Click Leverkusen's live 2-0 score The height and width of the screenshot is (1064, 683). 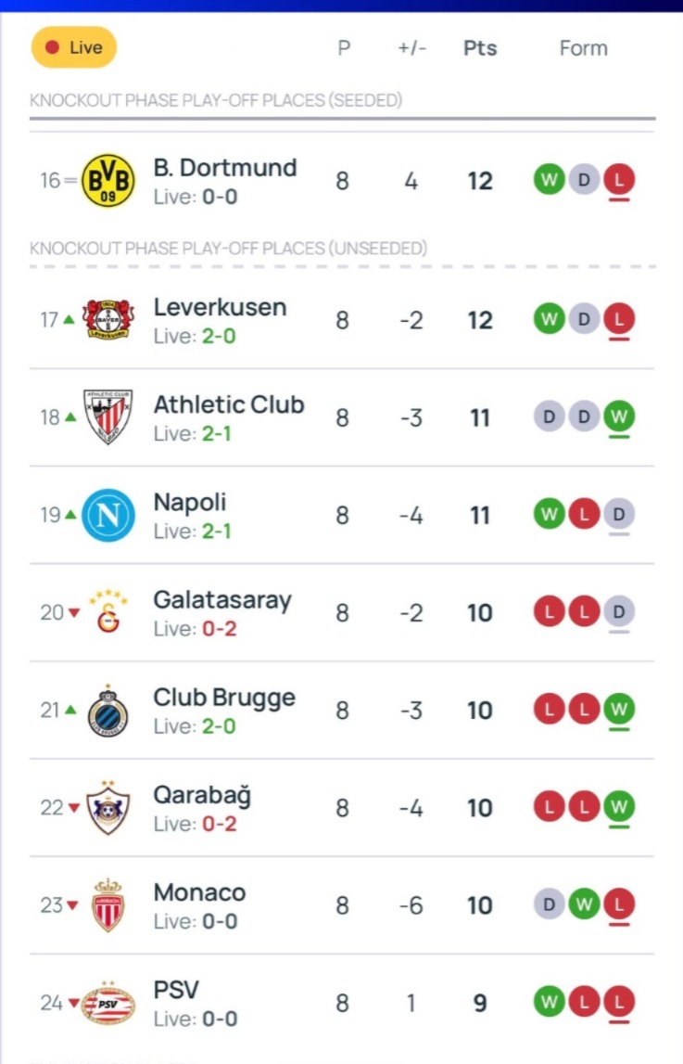(219, 336)
